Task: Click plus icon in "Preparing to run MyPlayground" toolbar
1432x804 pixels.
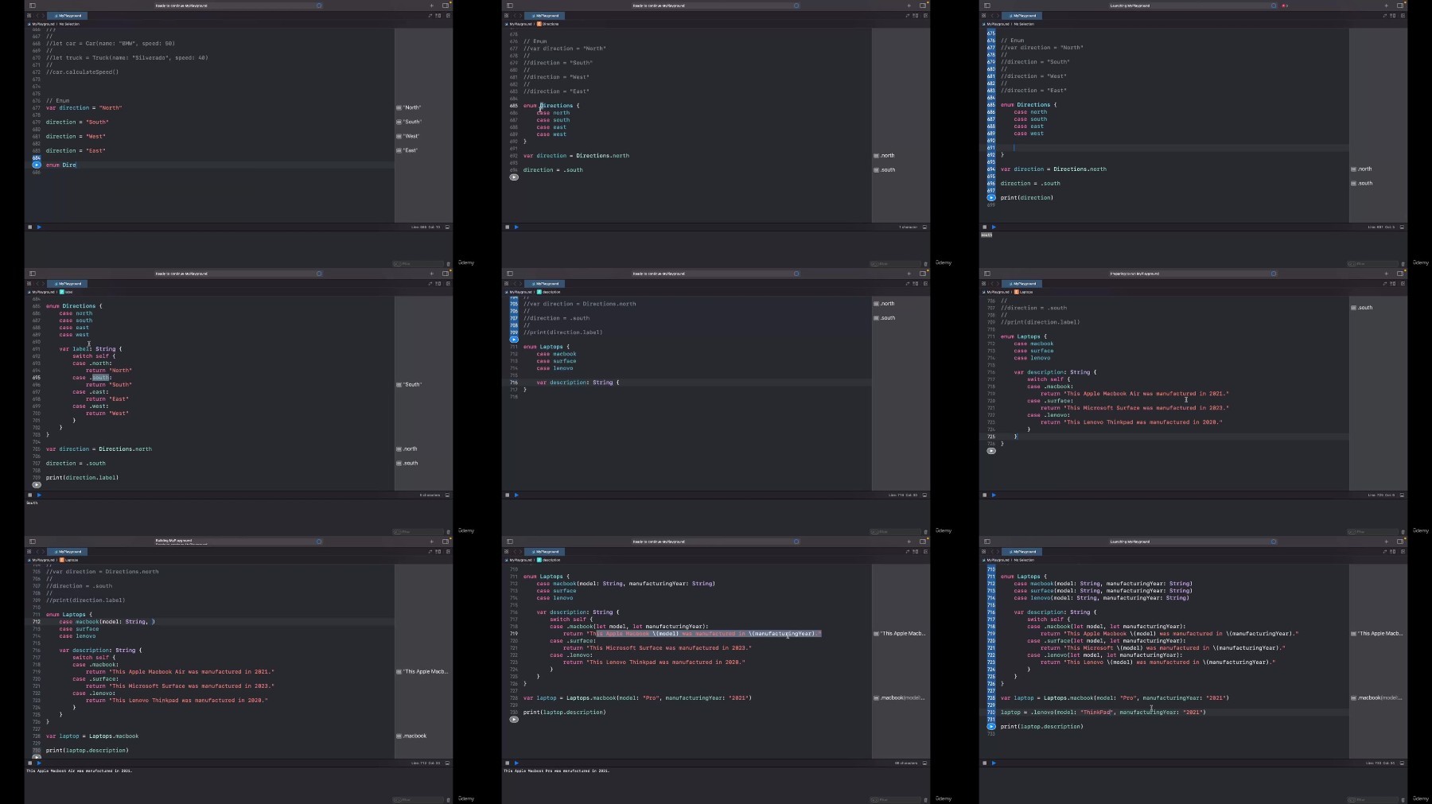Action: 1386,274
